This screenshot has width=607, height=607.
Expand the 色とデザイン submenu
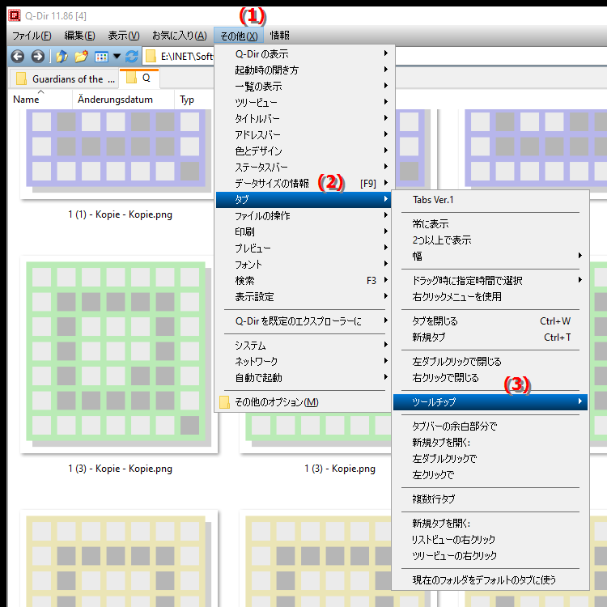[x=304, y=151]
